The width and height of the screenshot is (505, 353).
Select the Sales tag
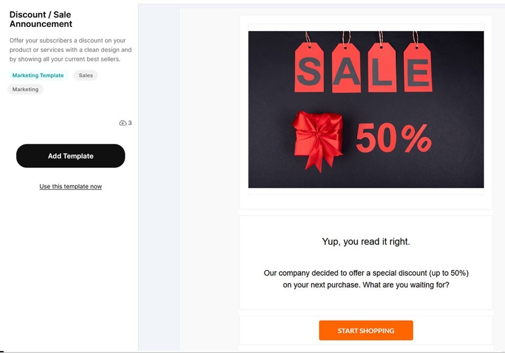pyautogui.click(x=86, y=76)
